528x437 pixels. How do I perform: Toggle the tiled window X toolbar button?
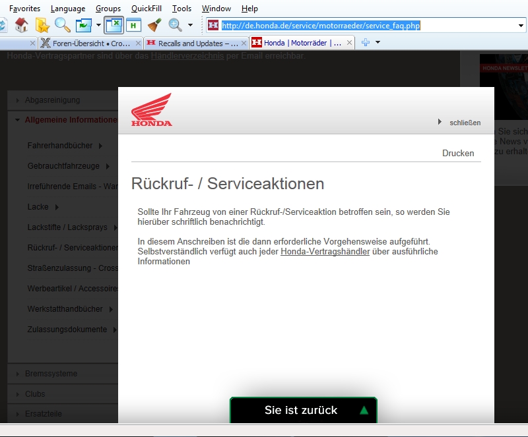[114, 26]
